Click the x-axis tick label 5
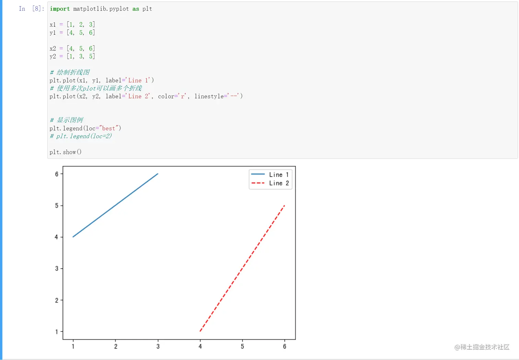519x360 pixels. point(242,346)
